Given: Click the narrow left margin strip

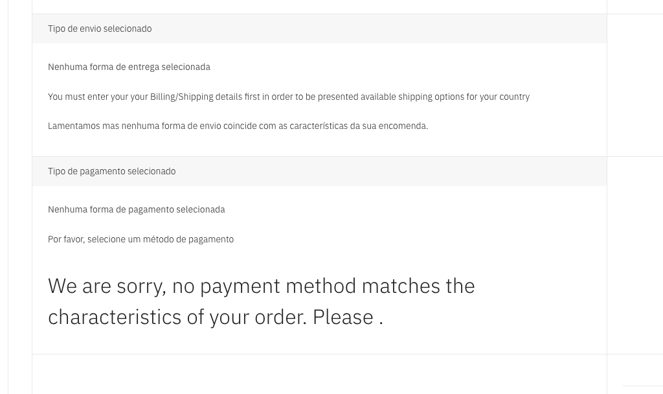Looking at the screenshot, I should click(x=20, y=194).
